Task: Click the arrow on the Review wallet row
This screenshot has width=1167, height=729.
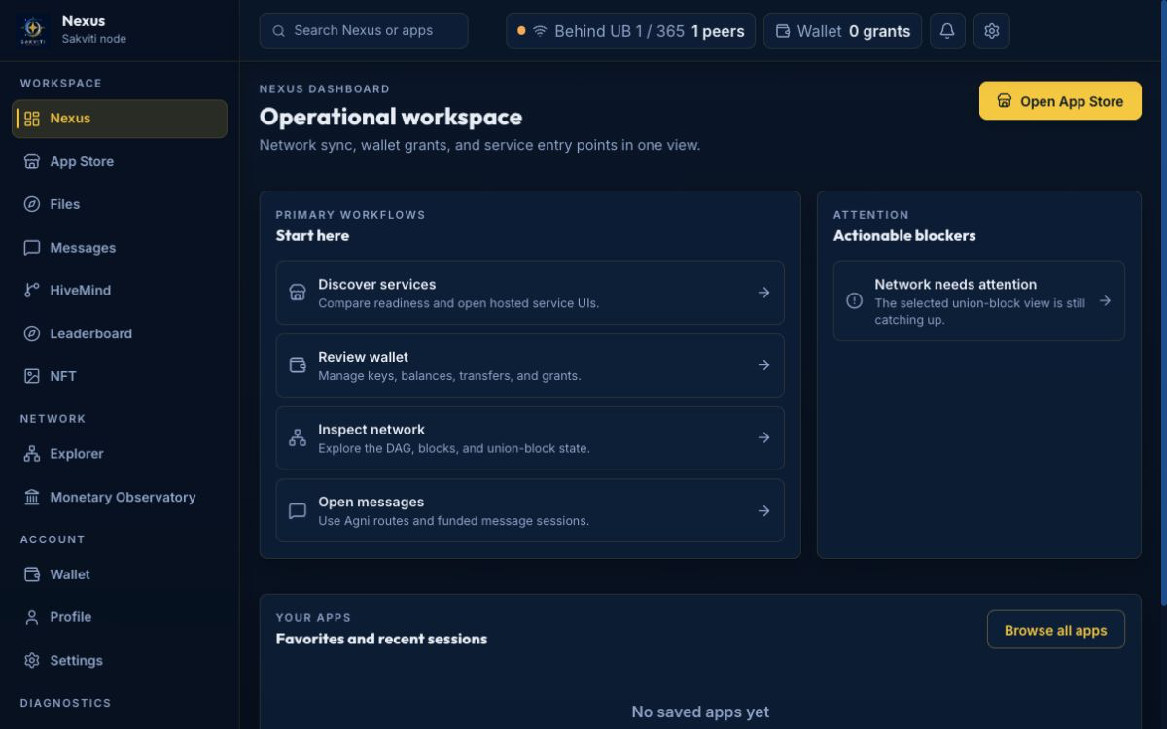Action: pyautogui.click(x=764, y=365)
